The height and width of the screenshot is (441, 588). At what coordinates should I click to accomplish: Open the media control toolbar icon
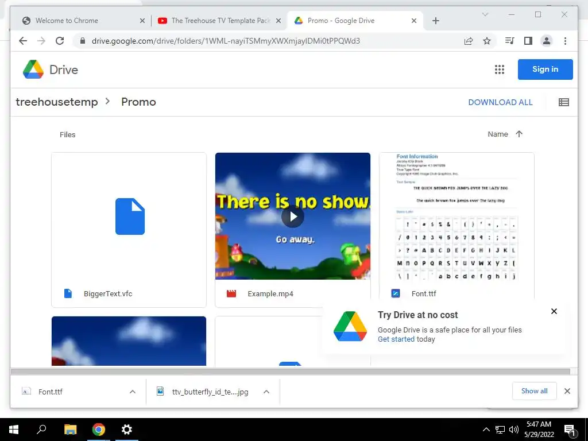click(510, 41)
